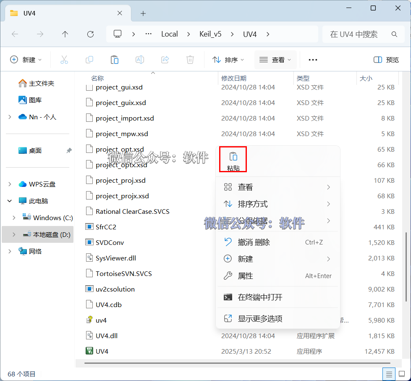Expand the Windows (C:) drive node
The width and height of the screenshot is (411, 381).
point(14,218)
